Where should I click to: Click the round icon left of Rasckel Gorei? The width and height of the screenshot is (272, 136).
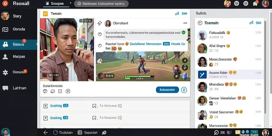(x=100, y=46)
